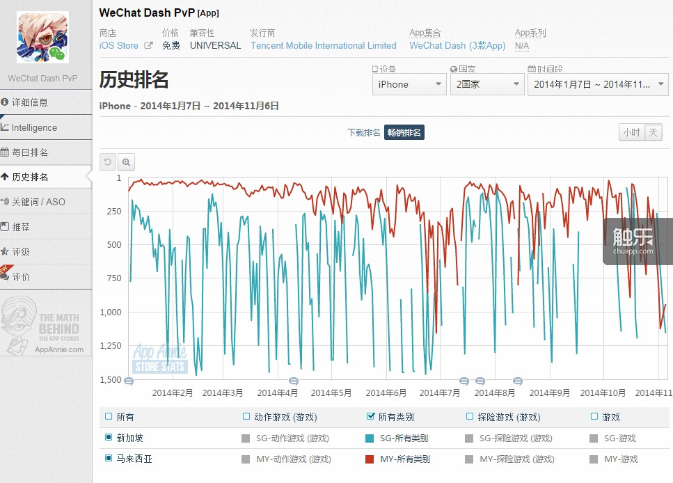Image resolution: width=673 pixels, height=483 pixels.
Task: Open the Intelligence sidebar item
Action: (x=46, y=127)
